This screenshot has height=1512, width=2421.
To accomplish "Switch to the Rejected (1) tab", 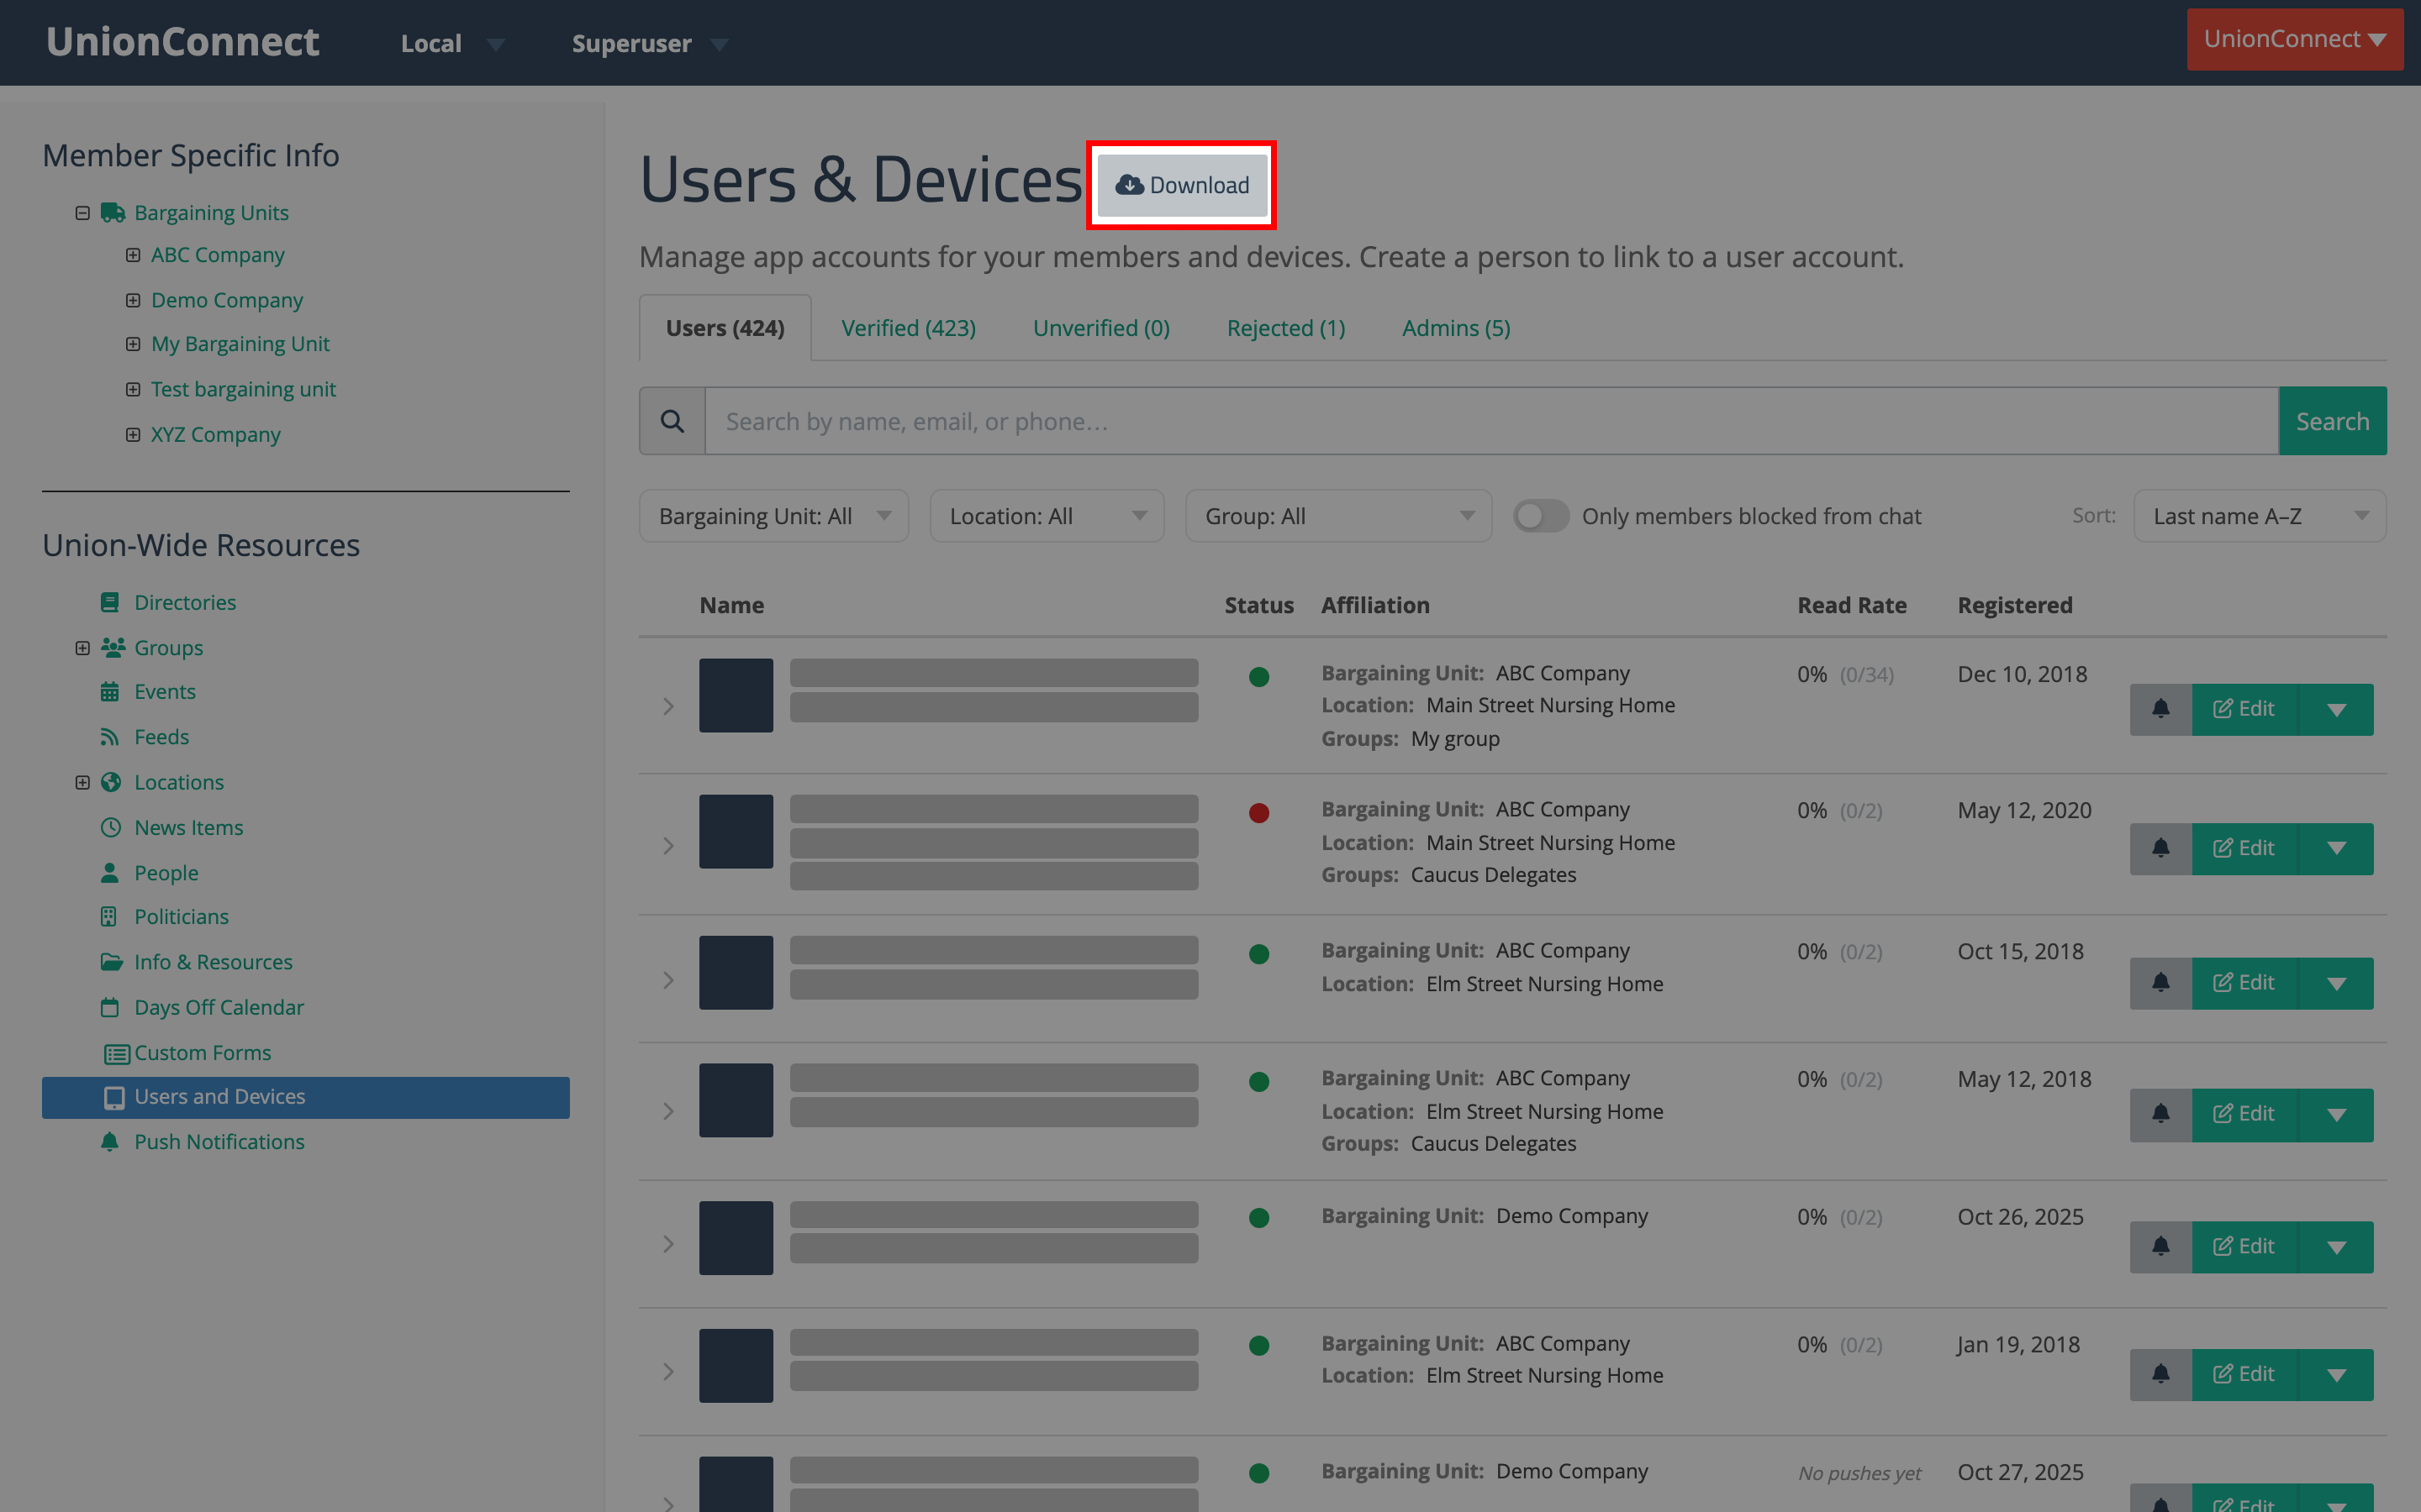I will pos(1285,328).
